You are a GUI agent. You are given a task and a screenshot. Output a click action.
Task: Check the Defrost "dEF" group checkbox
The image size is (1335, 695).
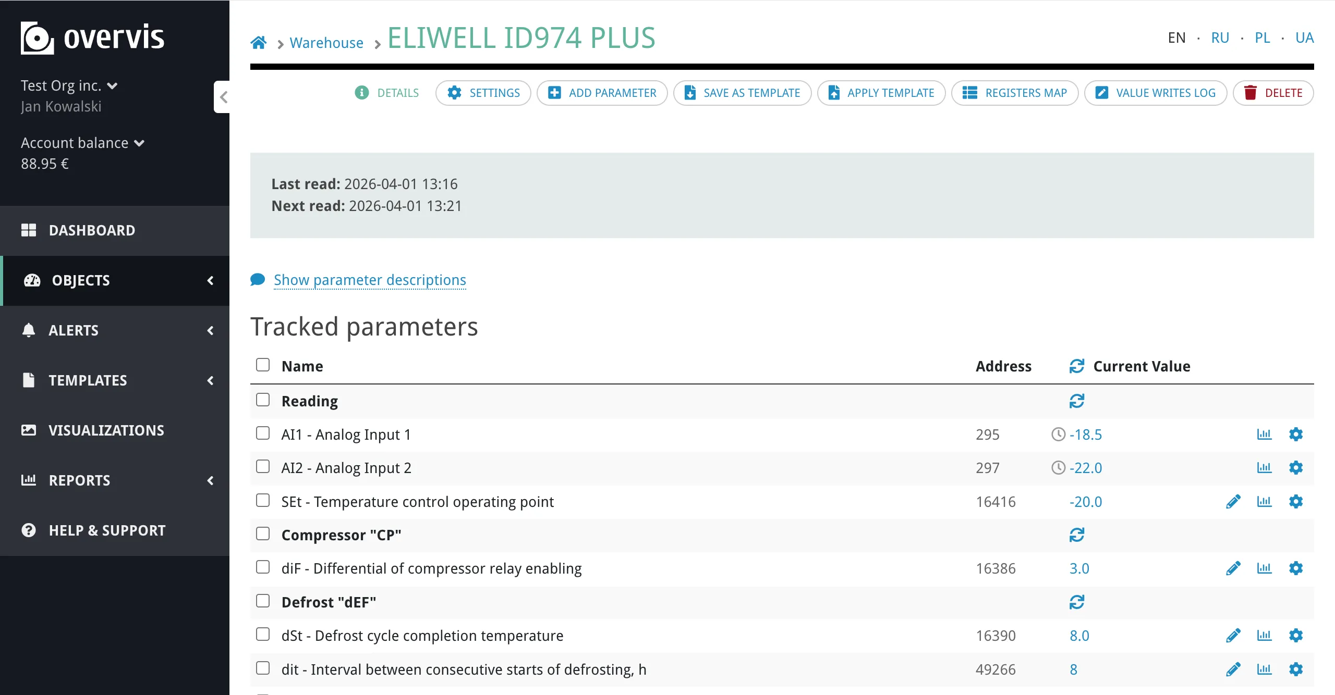[x=263, y=601]
